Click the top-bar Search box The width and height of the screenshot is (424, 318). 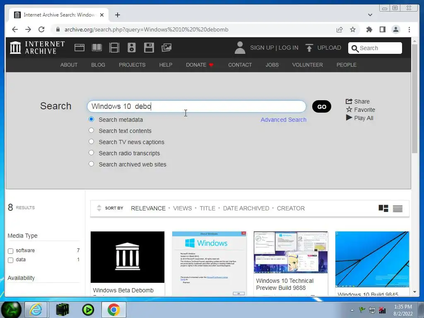(375, 48)
